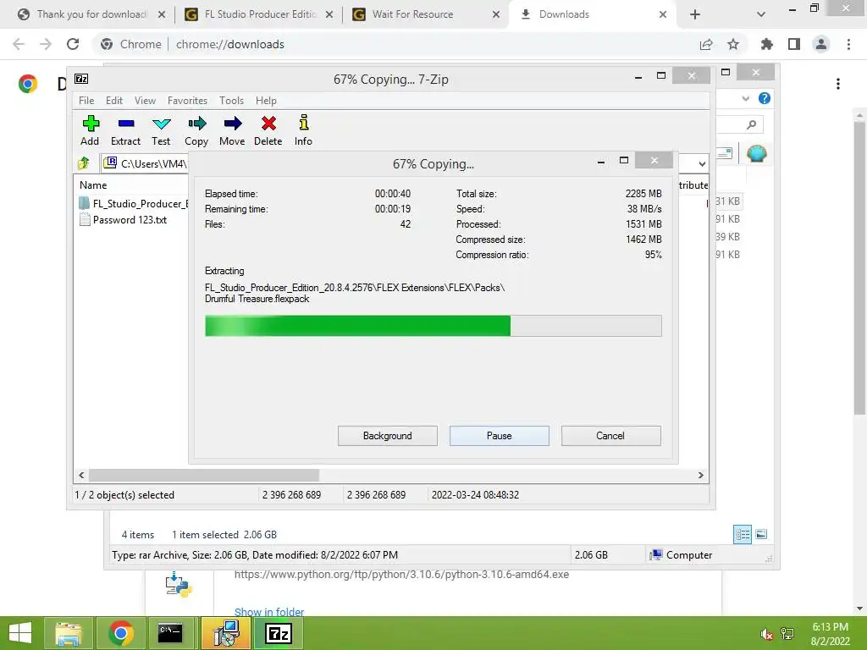Select the Password 123.txt file
The height and width of the screenshot is (650, 867).
[123, 220]
